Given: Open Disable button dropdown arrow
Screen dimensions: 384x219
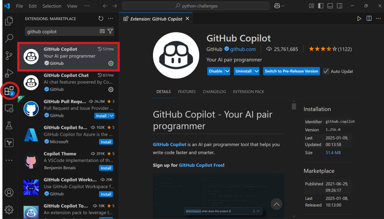Looking at the screenshot, I should [x=227, y=71].
